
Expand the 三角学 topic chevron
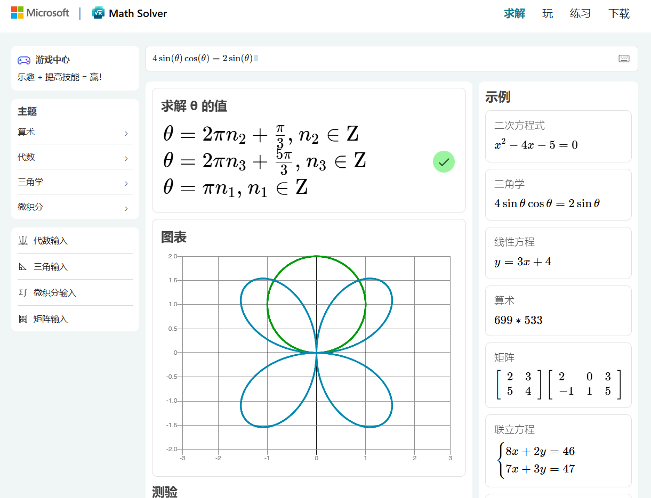coord(126,183)
